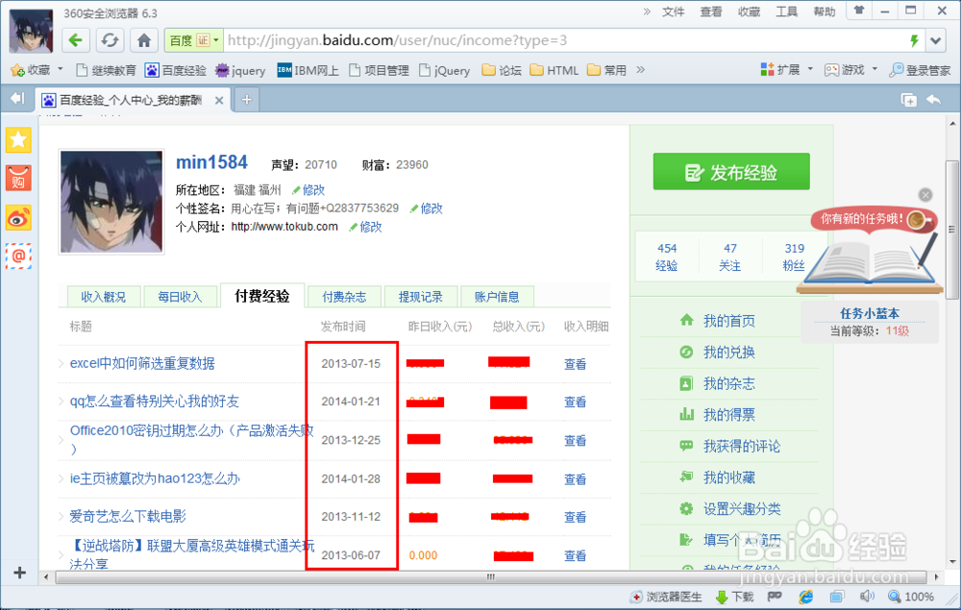Expand the excel中如何筛选重复数据 row arrow
The image size is (961, 610).
point(62,364)
